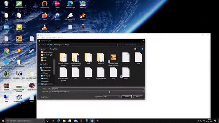Click the NordVPN desktop icon
This screenshot has height=123, width=219.
[57, 16]
